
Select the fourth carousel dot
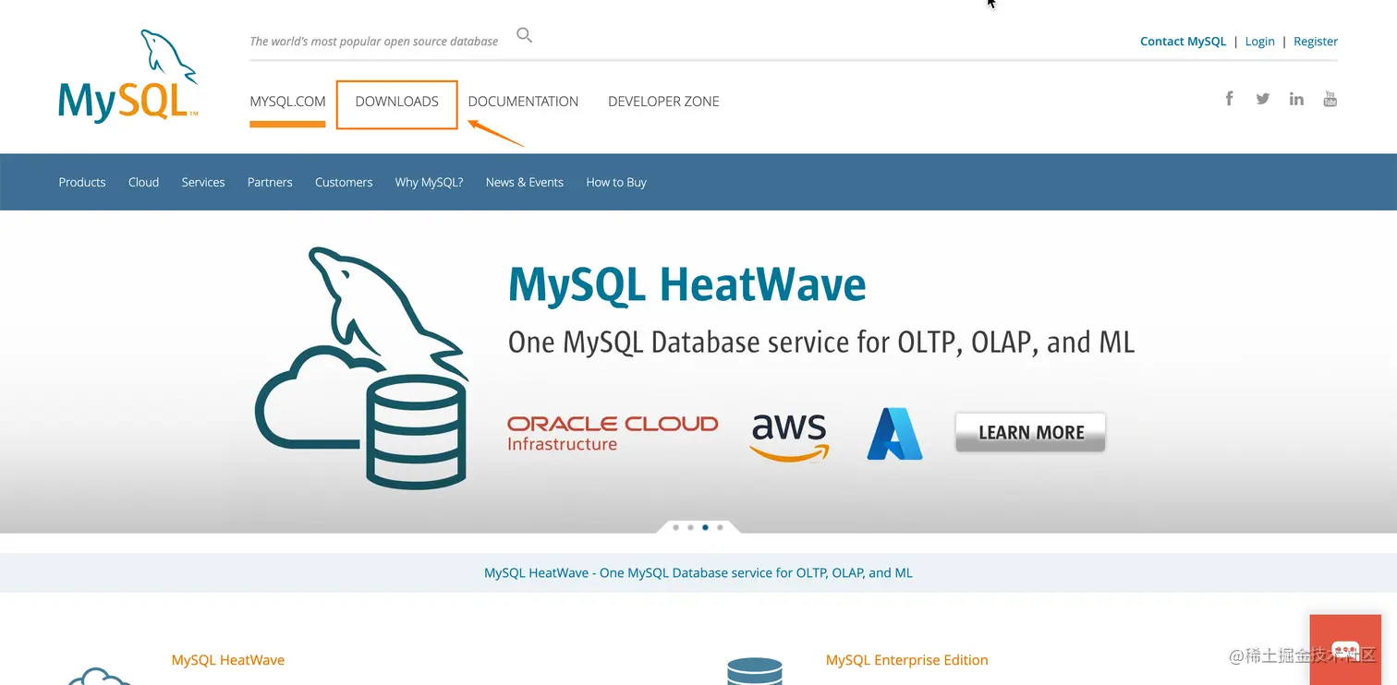721,527
